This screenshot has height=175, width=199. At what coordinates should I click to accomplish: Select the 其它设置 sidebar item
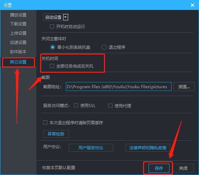coord(18,62)
